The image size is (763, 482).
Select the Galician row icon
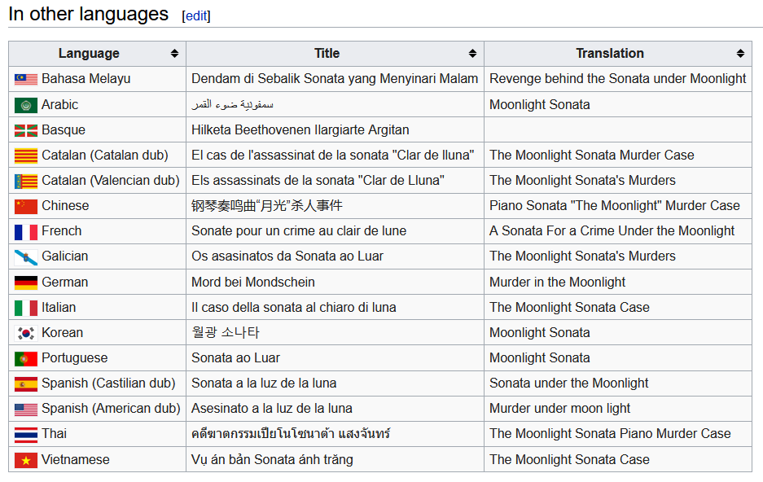[25, 256]
